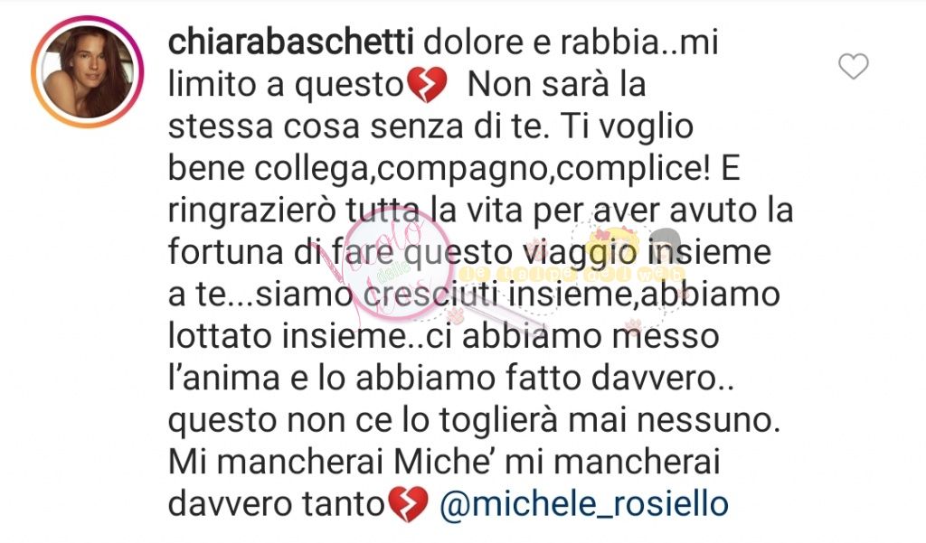
Task: Click the word "l'anima"
Action: 224,378
